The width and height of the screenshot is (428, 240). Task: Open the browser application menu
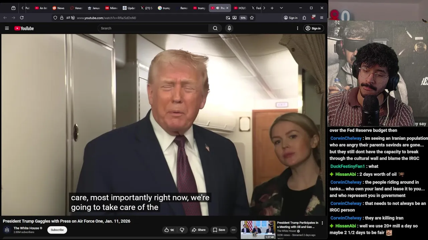322,18
